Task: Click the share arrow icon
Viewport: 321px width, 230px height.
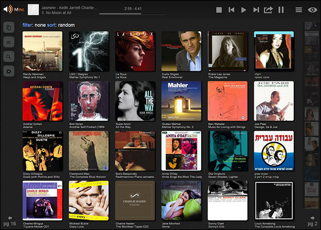Action: [268, 10]
